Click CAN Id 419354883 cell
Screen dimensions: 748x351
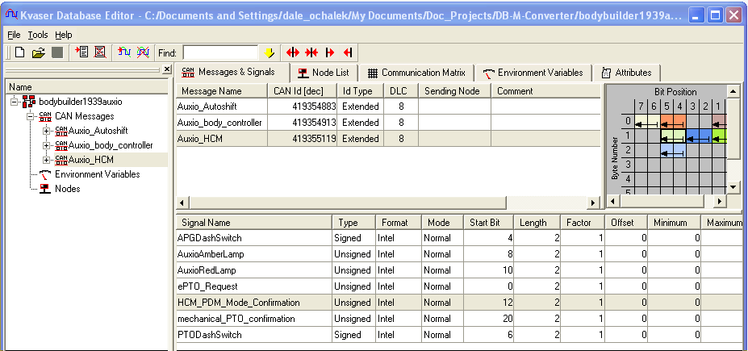pyautogui.click(x=303, y=107)
